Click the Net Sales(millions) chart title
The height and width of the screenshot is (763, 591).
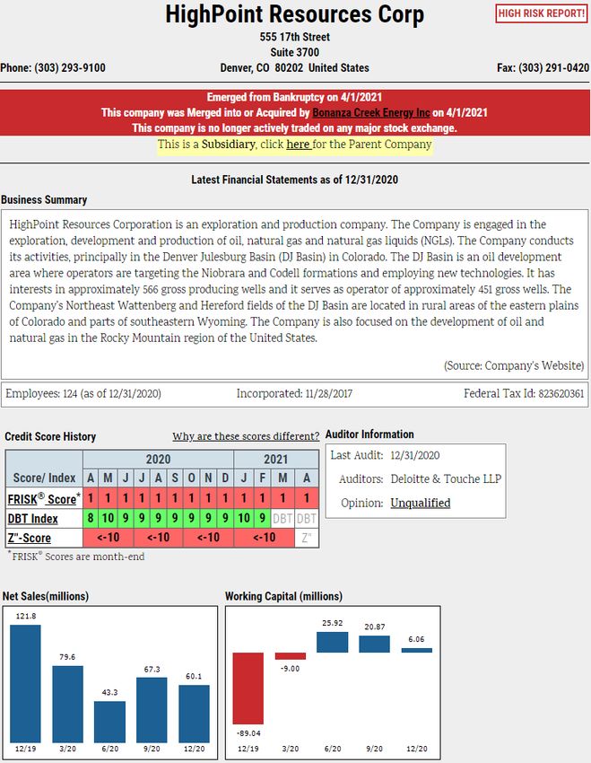click(x=46, y=596)
